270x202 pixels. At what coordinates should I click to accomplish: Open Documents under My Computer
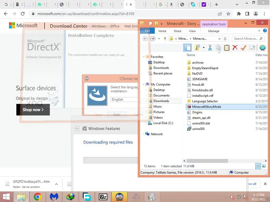(x=161, y=95)
